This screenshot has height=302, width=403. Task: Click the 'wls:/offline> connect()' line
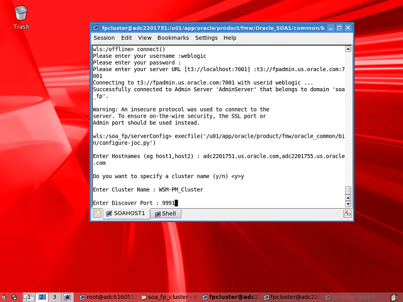coord(128,49)
